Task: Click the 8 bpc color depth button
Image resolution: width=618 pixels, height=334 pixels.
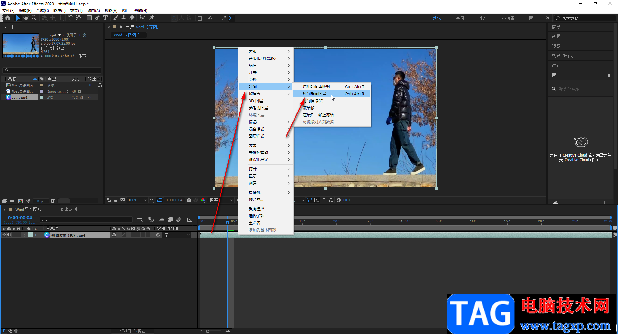Action: tap(41, 201)
